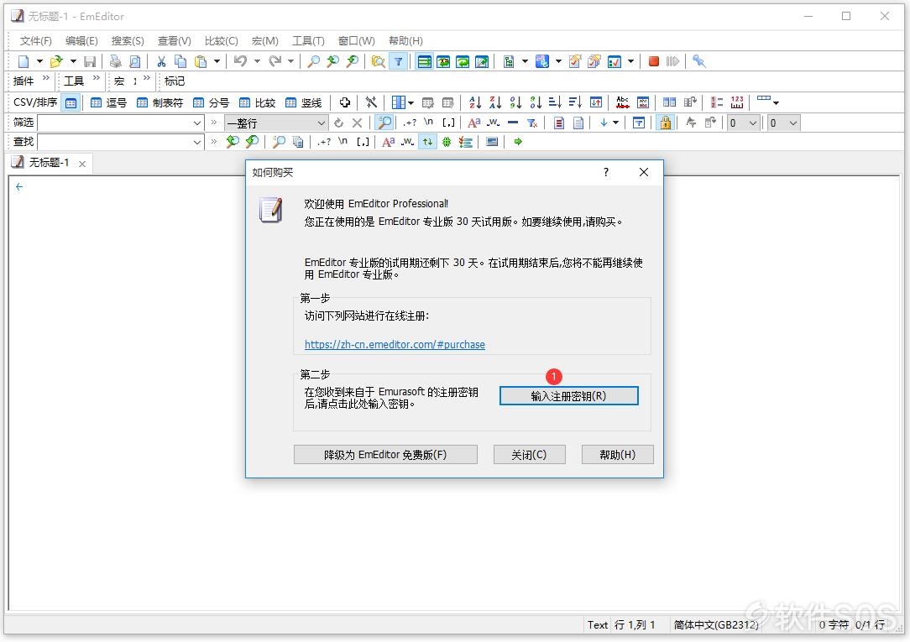The image size is (910, 642).
Task: Open the 搜索(S) menu
Action: point(128,40)
